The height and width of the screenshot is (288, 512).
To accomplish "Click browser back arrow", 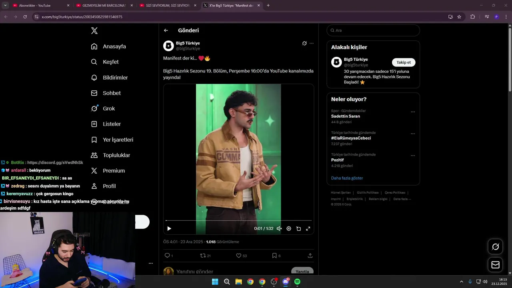I will point(6,17).
